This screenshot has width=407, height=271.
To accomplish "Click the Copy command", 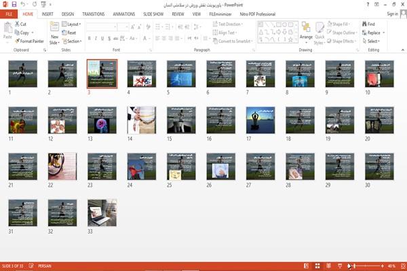I will pyautogui.click(x=22, y=33).
